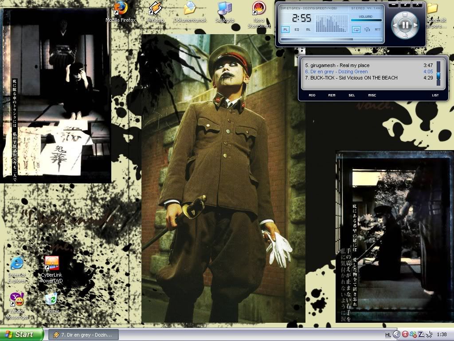This screenshot has width=454, height=341.
Task: Click the Windows Start button
Action: click(22, 334)
